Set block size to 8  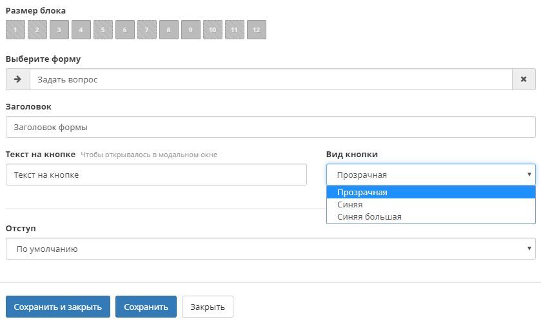point(169,30)
